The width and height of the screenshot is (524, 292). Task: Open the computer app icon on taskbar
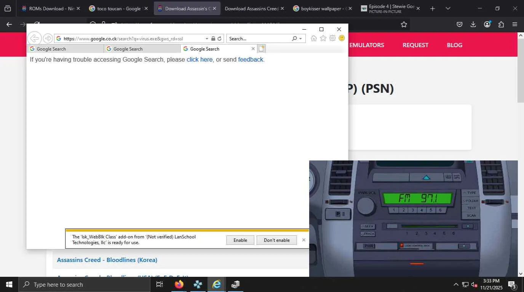(x=235, y=284)
